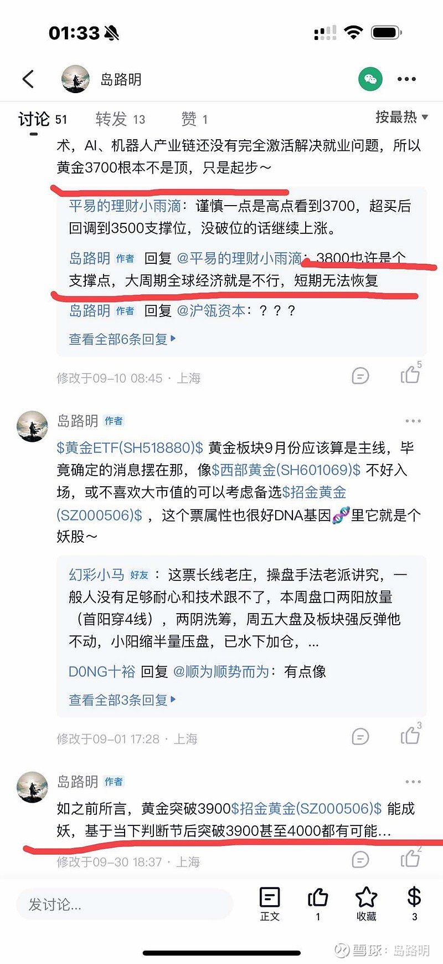Tap the 发讨论 comment input field
The height and width of the screenshot is (964, 443).
click(x=125, y=904)
